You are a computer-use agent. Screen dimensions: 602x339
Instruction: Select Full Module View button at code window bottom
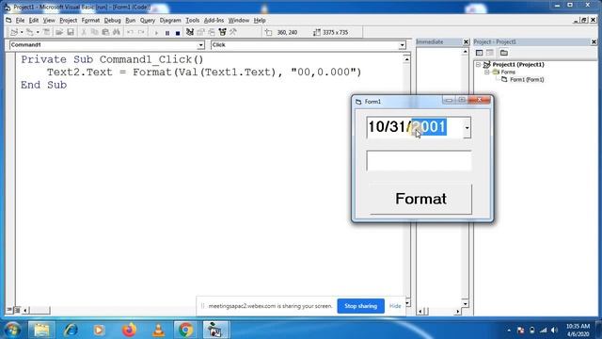[17, 310]
